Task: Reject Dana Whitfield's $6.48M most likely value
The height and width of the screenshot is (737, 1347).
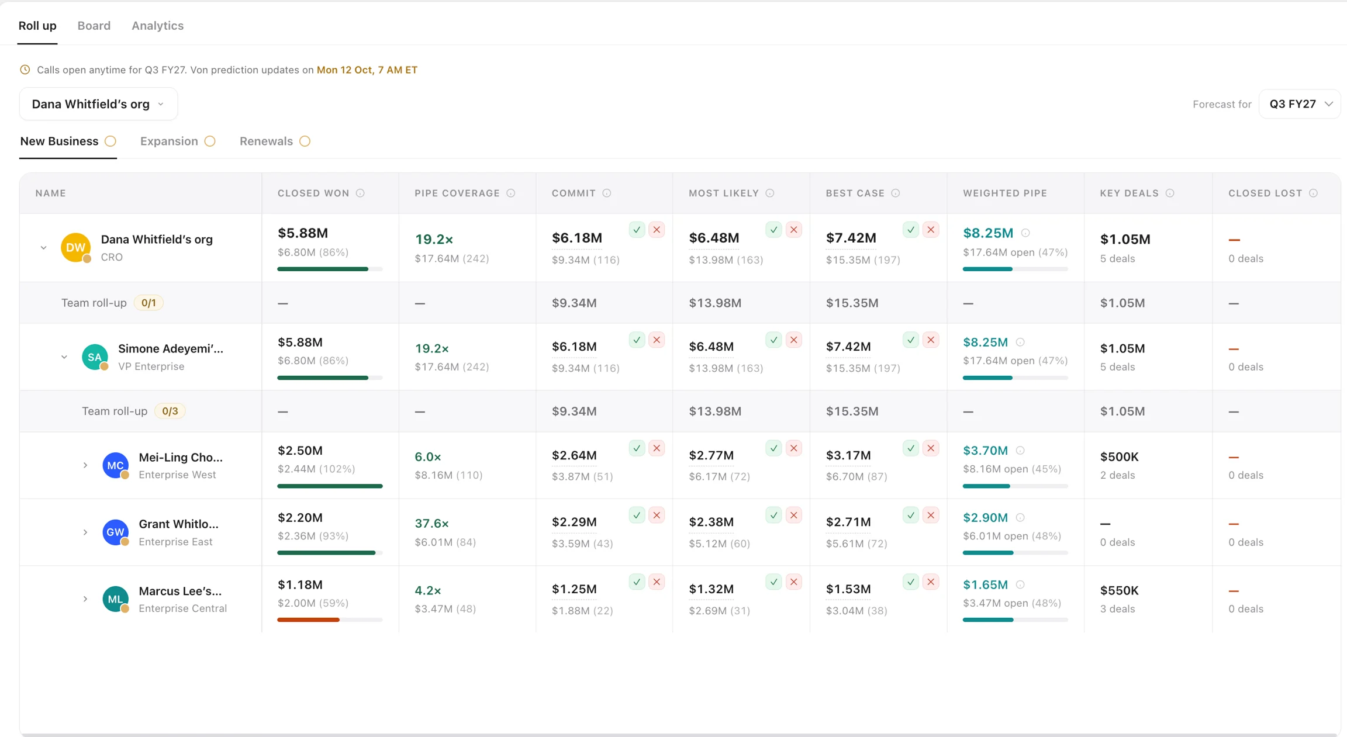Action: 793,230
